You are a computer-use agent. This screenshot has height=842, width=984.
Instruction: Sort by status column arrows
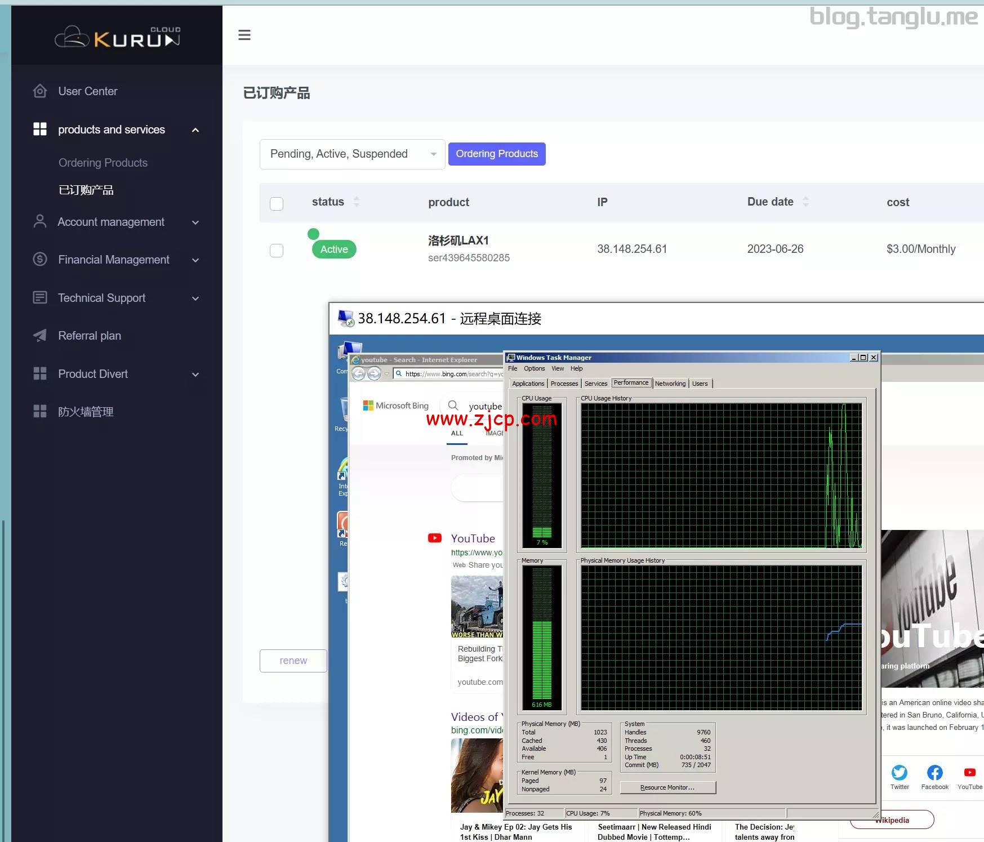click(x=357, y=202)
